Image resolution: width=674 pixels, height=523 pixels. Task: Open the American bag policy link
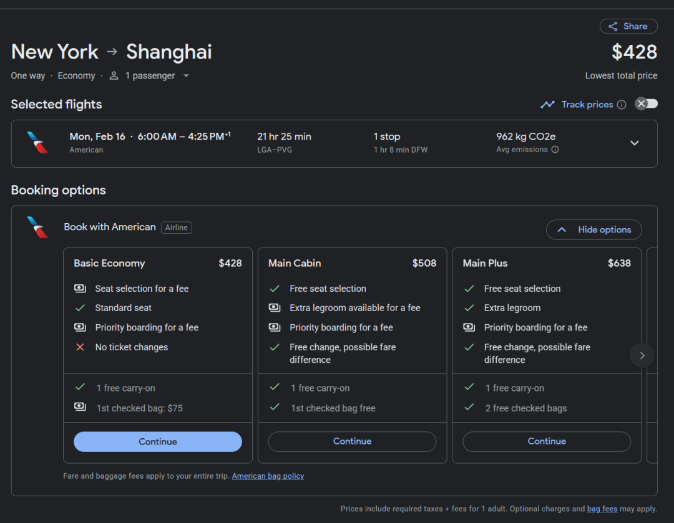tap(268, 476)
